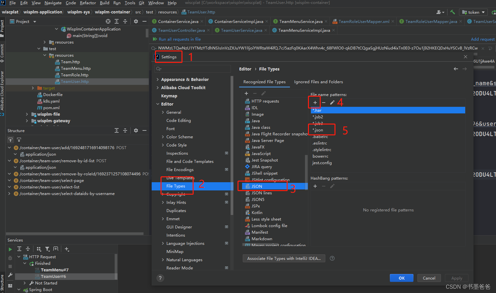The width and height of the screenshot is (496, 293).
Task: Click Cancel in Settings dialog
Action: tap(429, 278)
